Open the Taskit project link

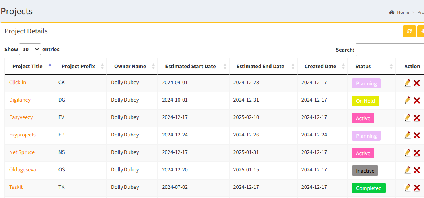pos(16,187)
